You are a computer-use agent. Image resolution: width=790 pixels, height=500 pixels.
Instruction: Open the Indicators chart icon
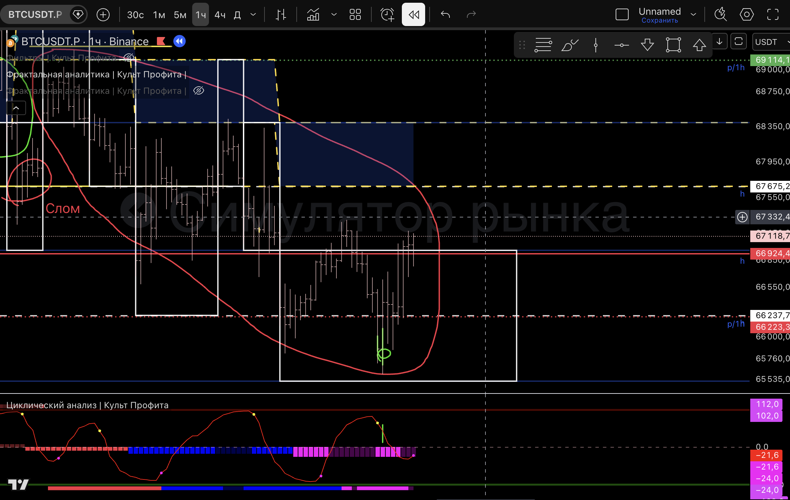[x=313, y=15]
